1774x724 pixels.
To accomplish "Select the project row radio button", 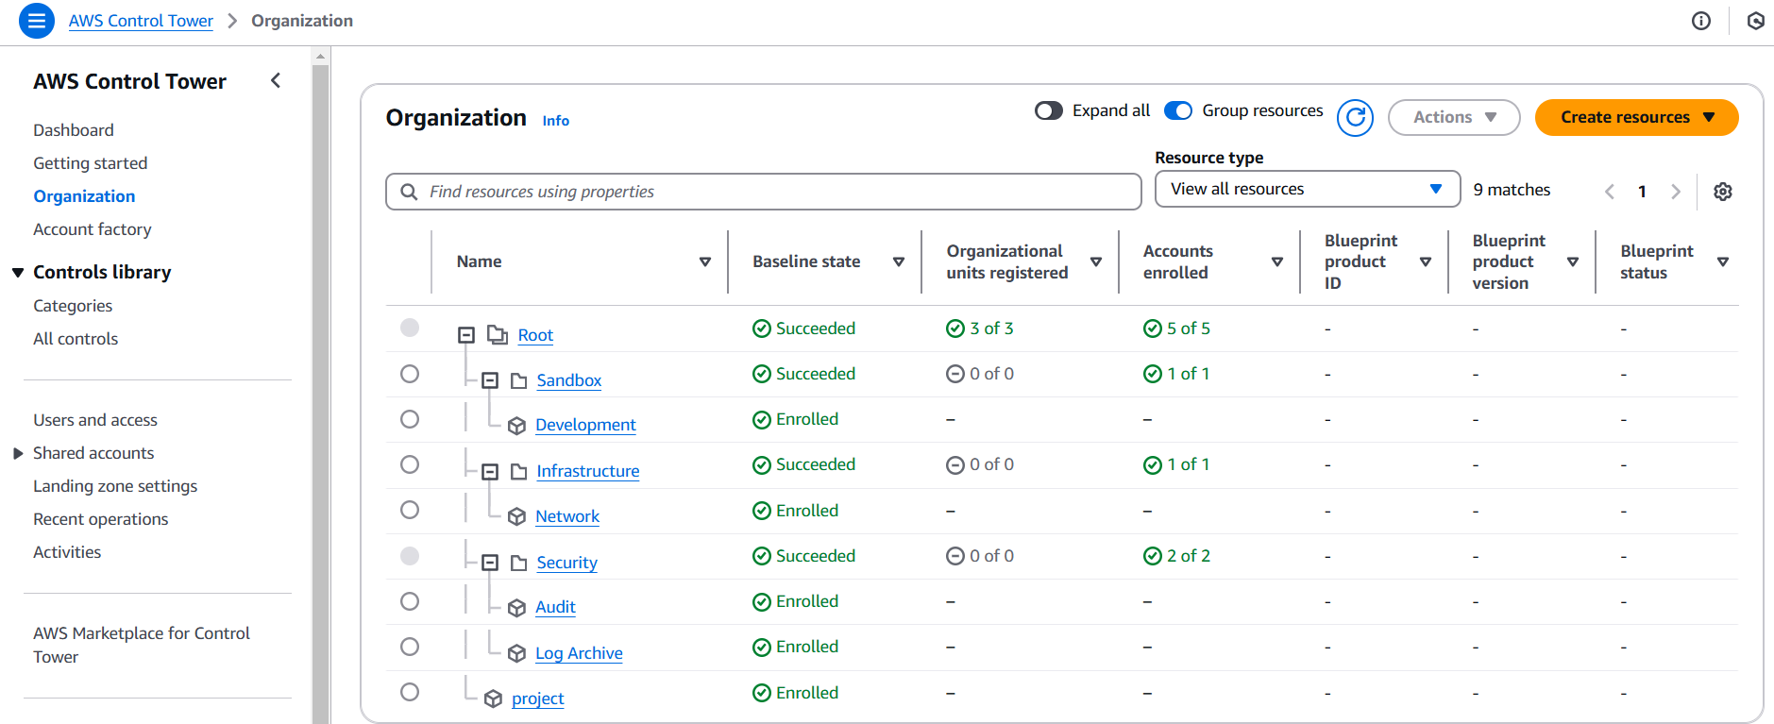I will click(x=410, y=692).
